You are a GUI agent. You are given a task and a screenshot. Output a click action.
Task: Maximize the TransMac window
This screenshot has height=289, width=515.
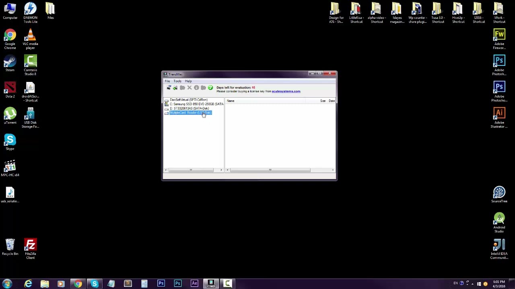pos(319,73)
